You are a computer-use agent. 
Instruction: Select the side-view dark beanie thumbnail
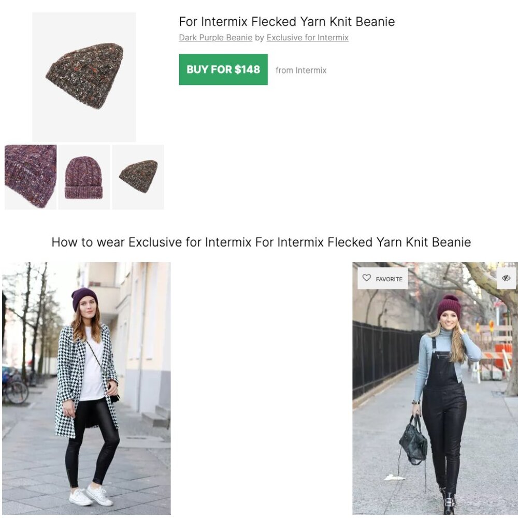[x=138, y=177]
